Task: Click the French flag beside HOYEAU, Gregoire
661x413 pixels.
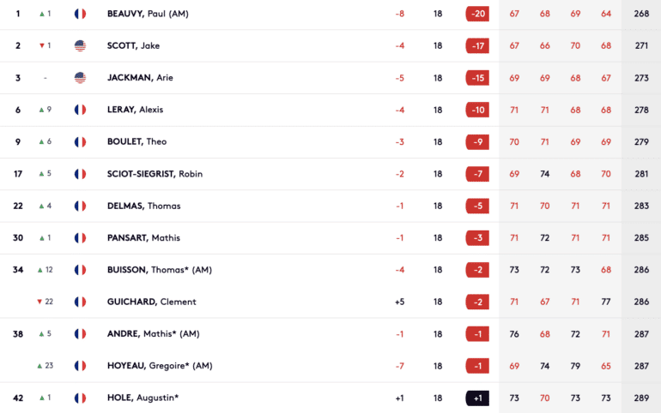Action: (x=80, y=366)
